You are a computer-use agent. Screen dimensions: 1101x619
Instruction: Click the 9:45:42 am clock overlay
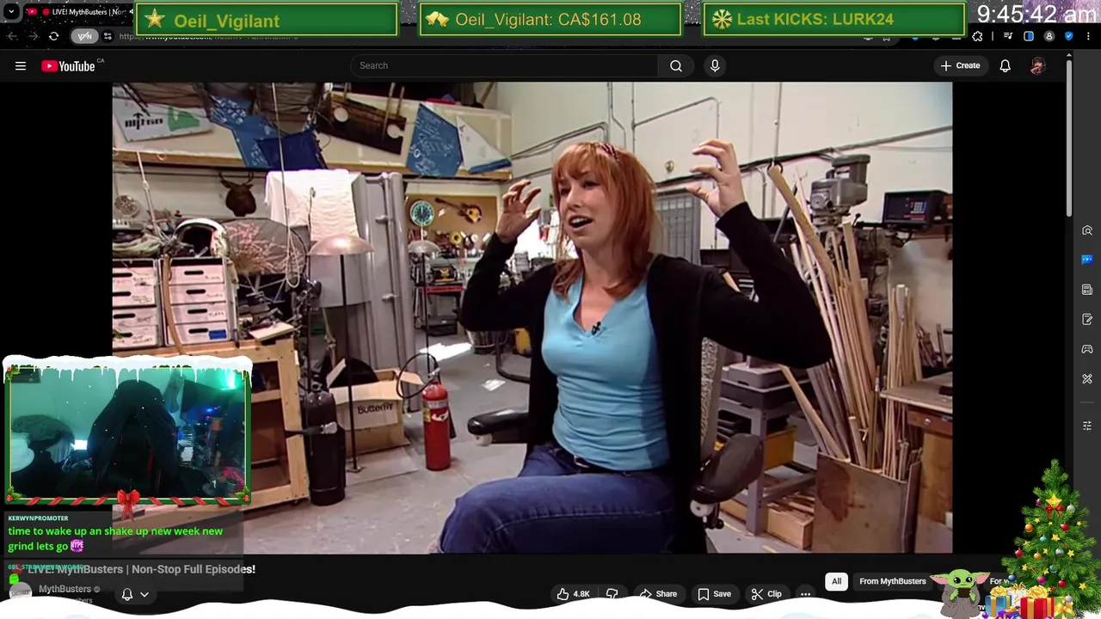[1036, 15]
